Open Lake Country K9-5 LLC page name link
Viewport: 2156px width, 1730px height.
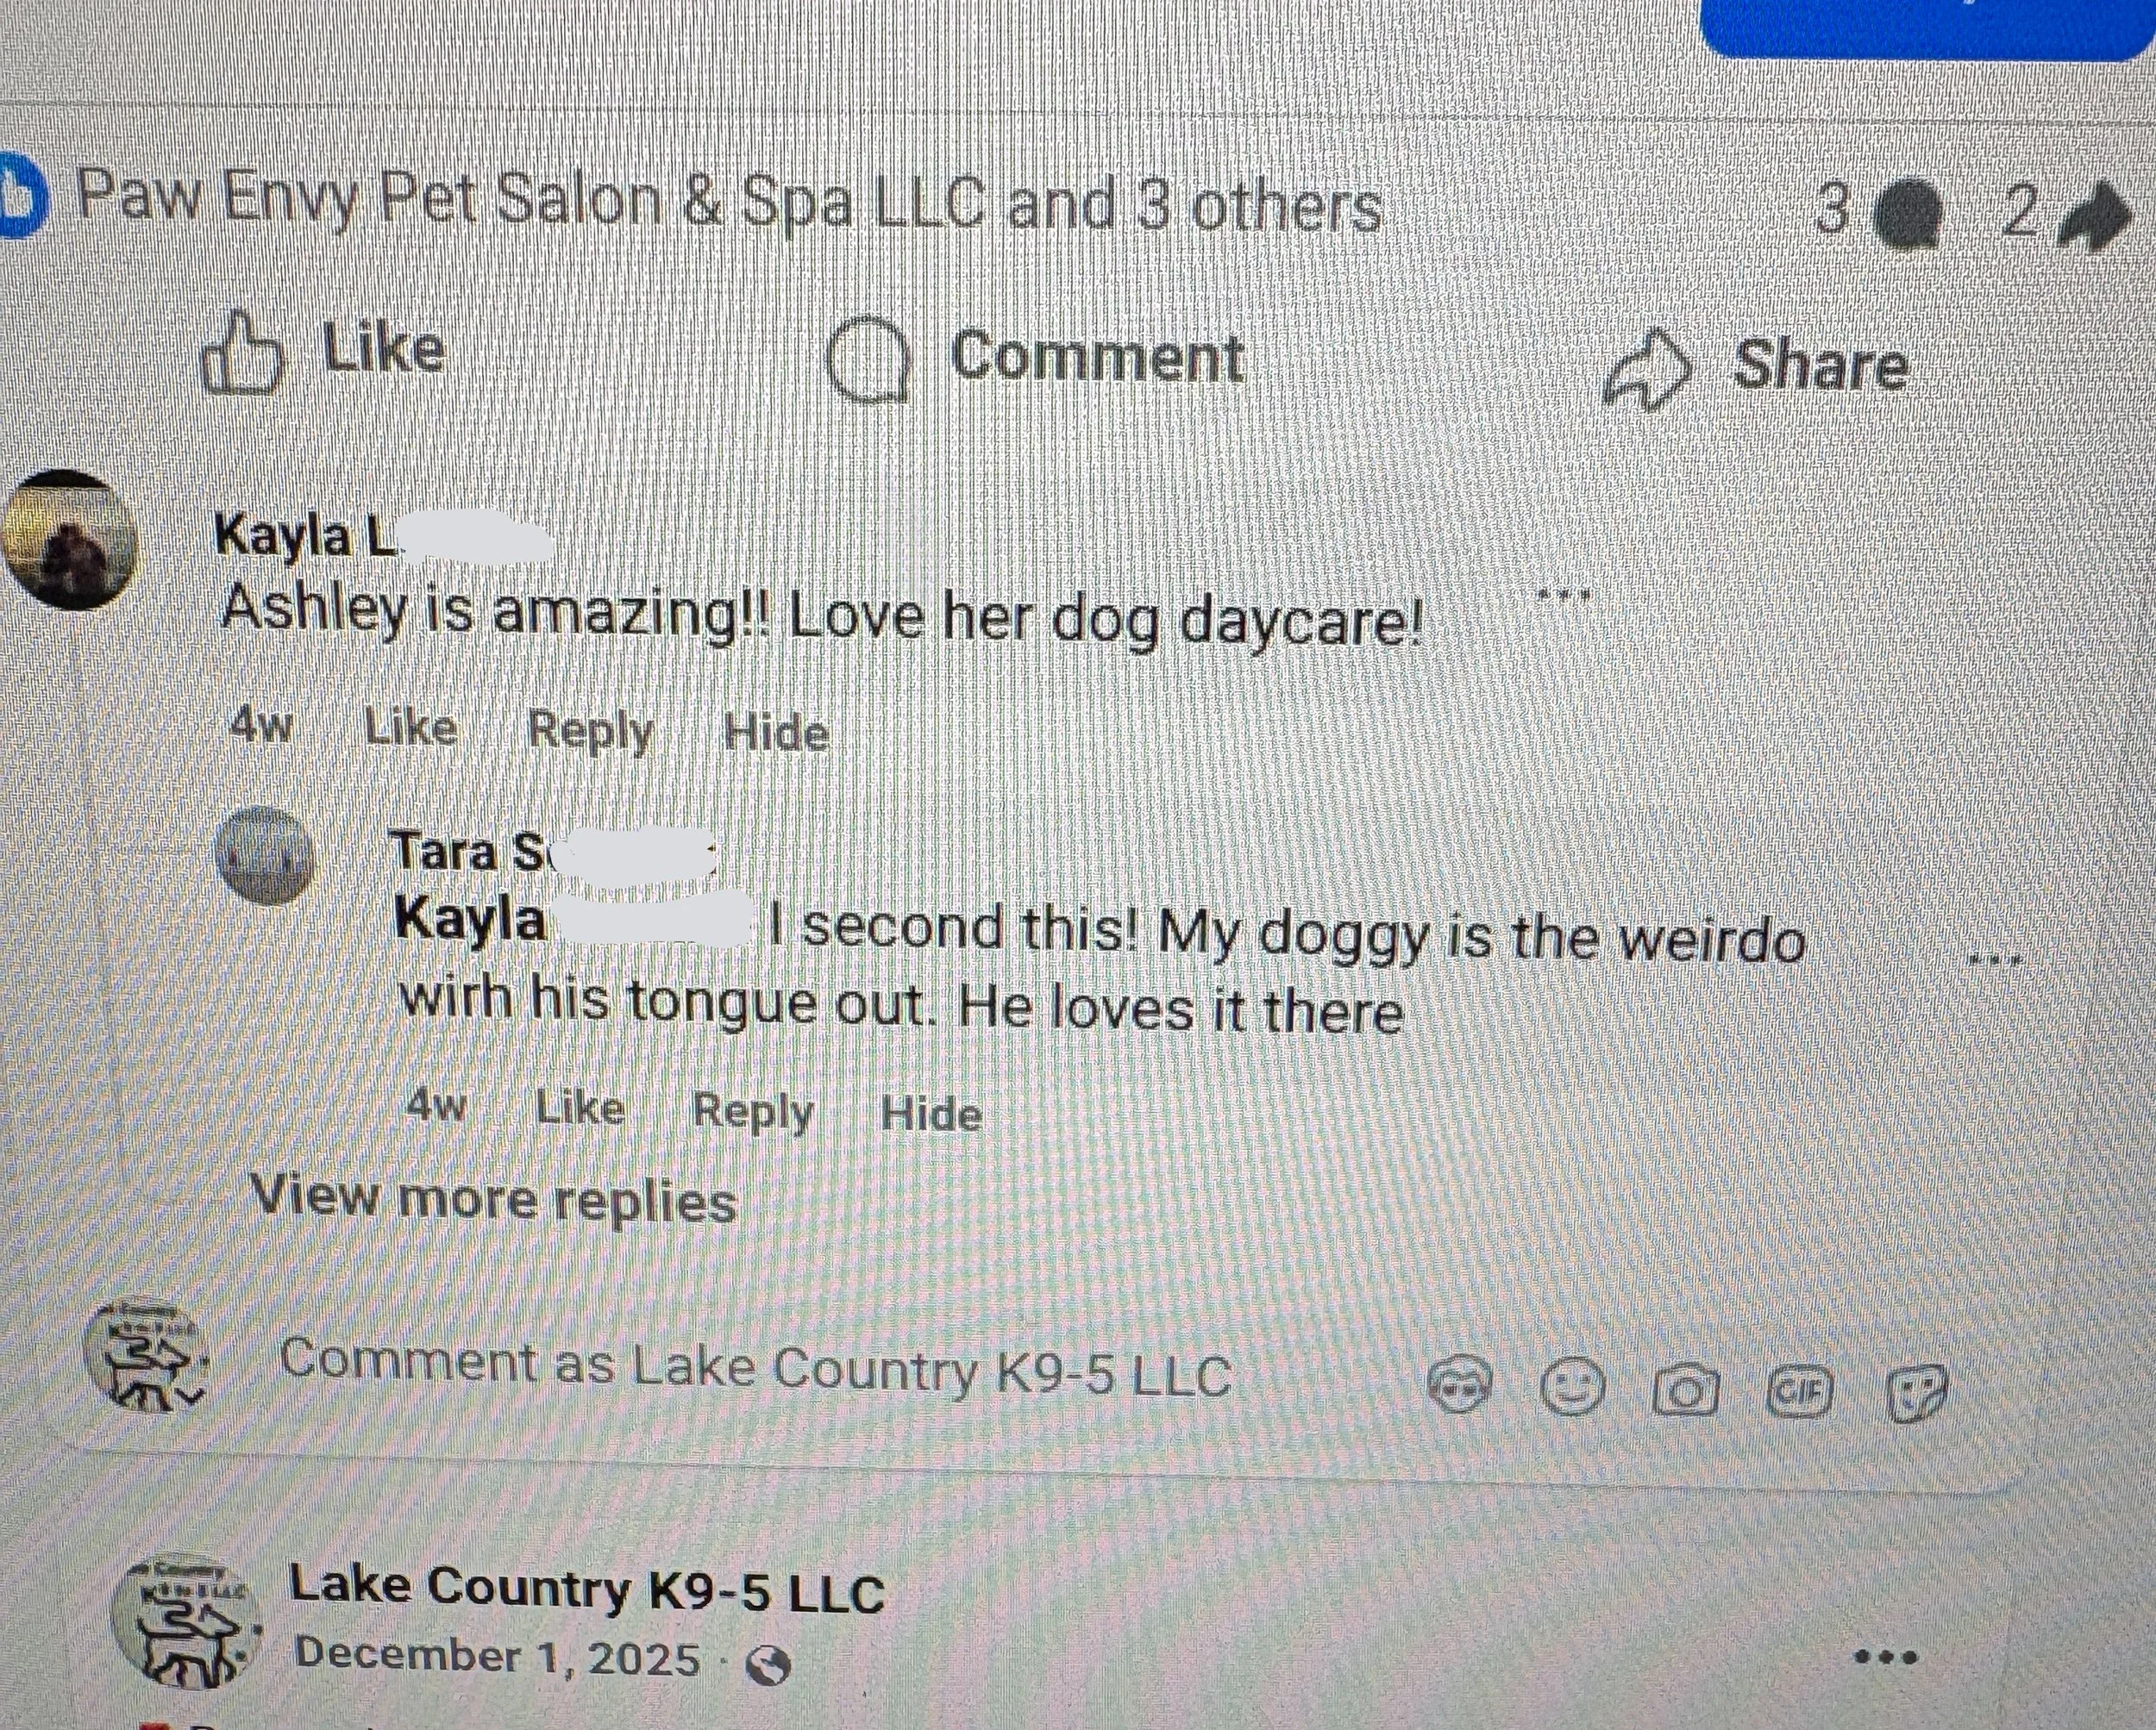(x=587, y=1589)
